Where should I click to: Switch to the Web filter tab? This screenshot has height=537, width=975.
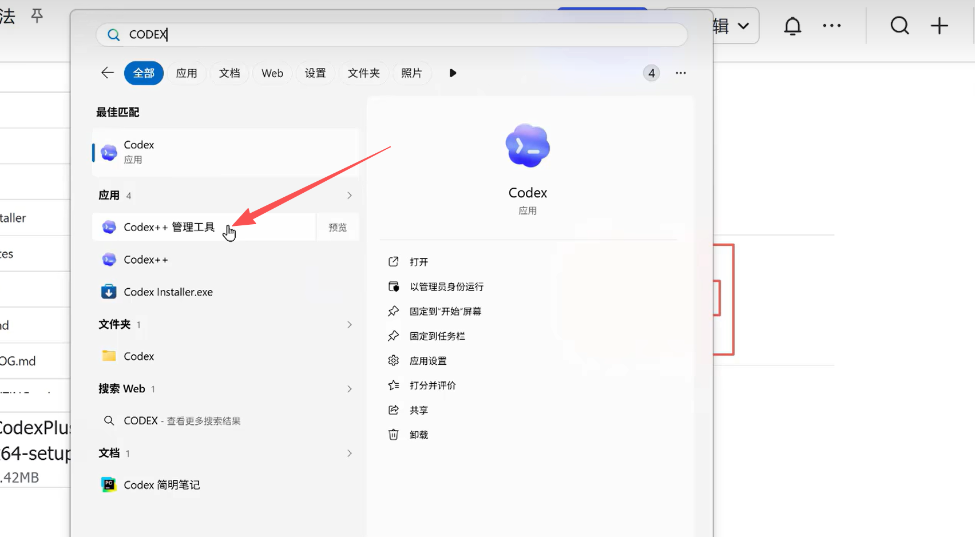272,73
